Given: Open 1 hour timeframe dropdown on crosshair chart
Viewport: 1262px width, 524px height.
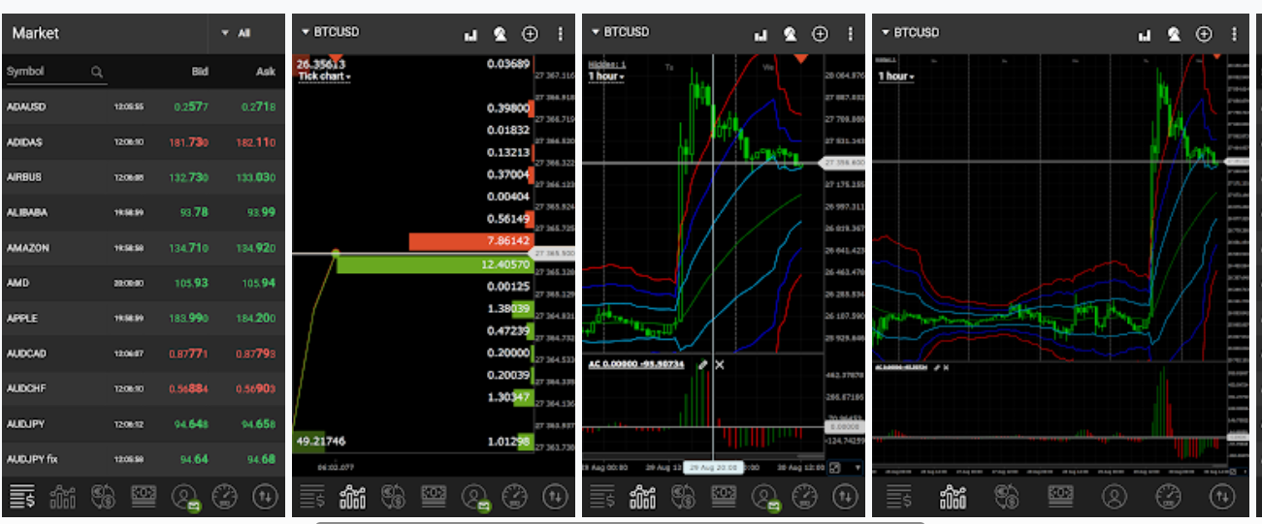Looking at the screenshot, I should (607, 77).
